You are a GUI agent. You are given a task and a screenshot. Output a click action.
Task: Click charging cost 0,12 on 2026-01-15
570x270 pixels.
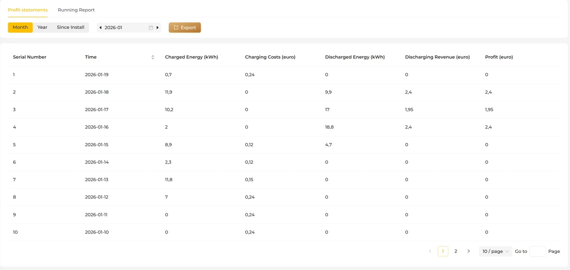click(249, 145)
